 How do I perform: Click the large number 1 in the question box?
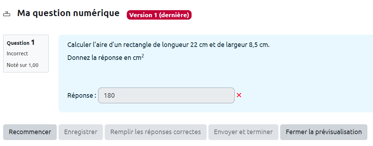click(33, 42)
